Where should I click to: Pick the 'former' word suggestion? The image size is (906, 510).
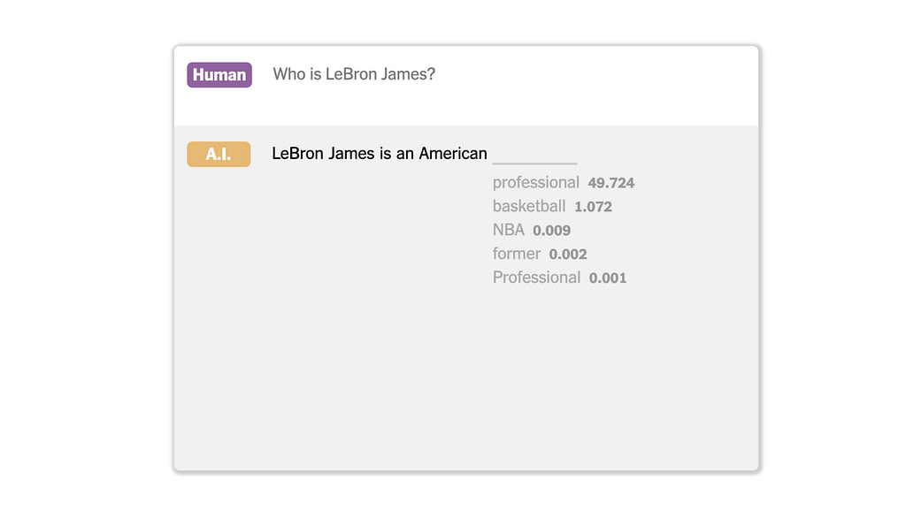click(517, 254)
